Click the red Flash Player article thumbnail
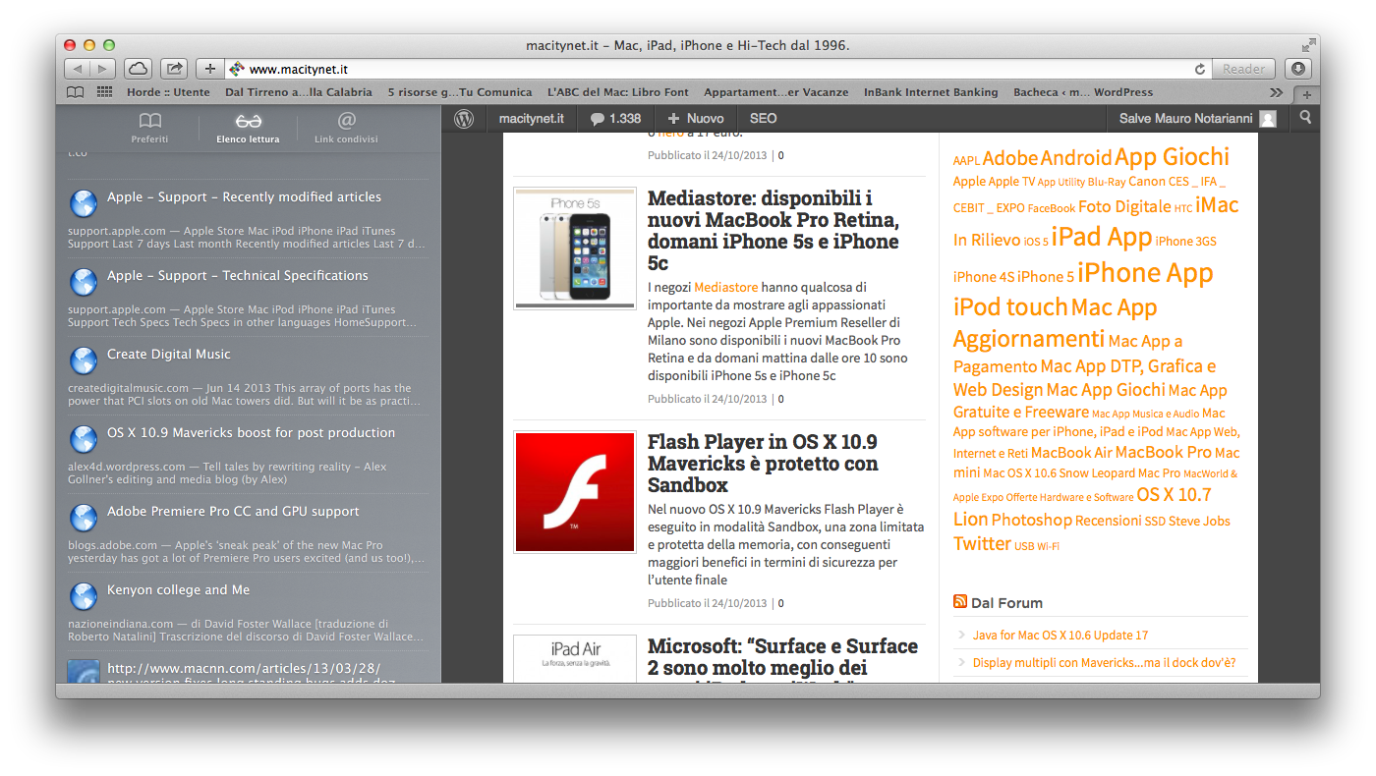 coord(575,492)
